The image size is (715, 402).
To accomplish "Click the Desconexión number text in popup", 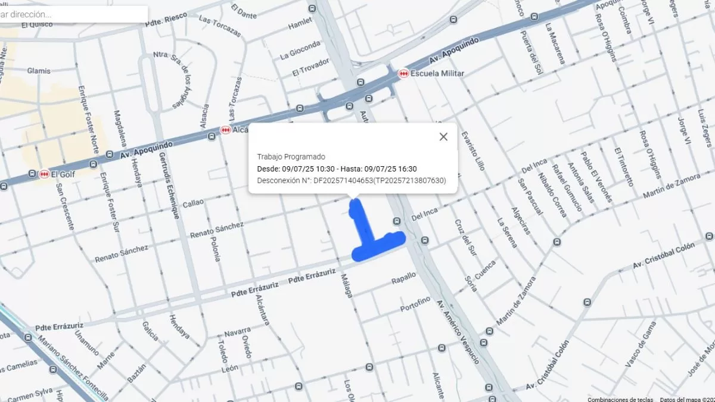I will point(351,180).
